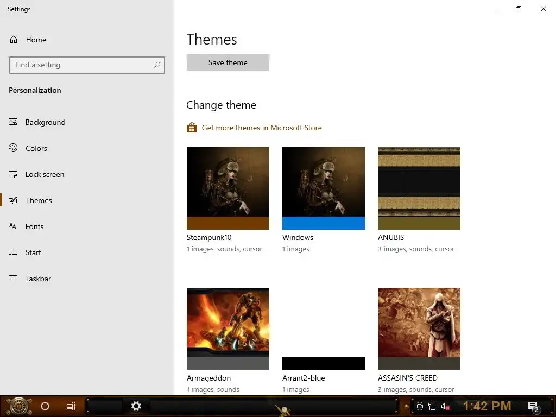
Task: Apply the Armageddon theme thumbnail
Action: [228, 328]
